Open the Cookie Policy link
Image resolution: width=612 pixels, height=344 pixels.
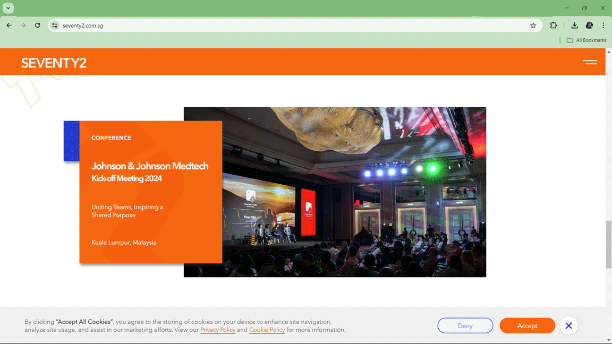coord(267,330)
